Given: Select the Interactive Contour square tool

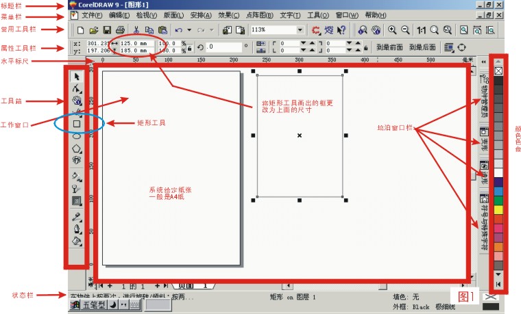Looking at the screenshot, I should [x=77, y=200].
